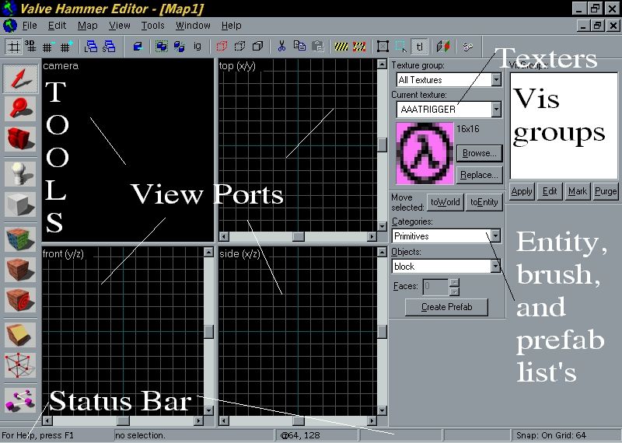Screen dimensions: 622x443
Task: Open the Map menu
Action: (x=87, y=26)
